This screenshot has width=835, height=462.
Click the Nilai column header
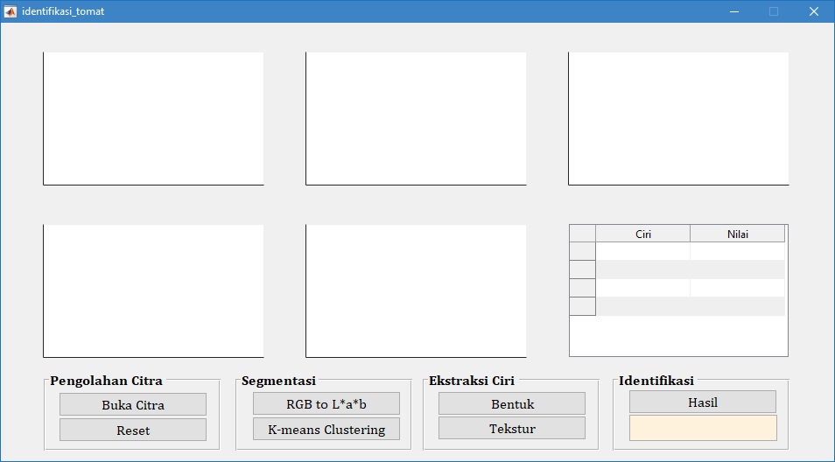pyautogui.click(x=737, y=234)
